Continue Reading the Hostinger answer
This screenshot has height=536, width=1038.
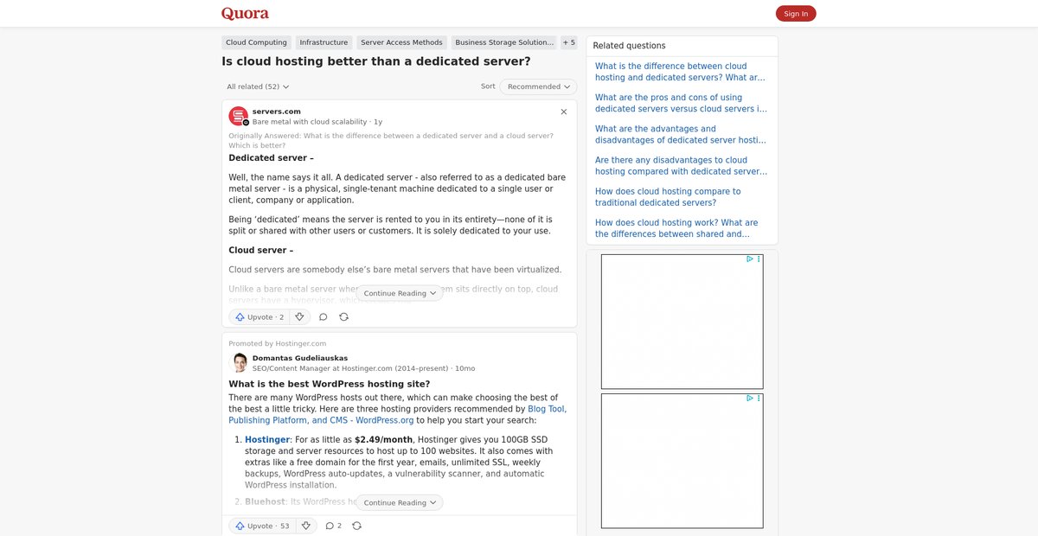coord(400,502)
